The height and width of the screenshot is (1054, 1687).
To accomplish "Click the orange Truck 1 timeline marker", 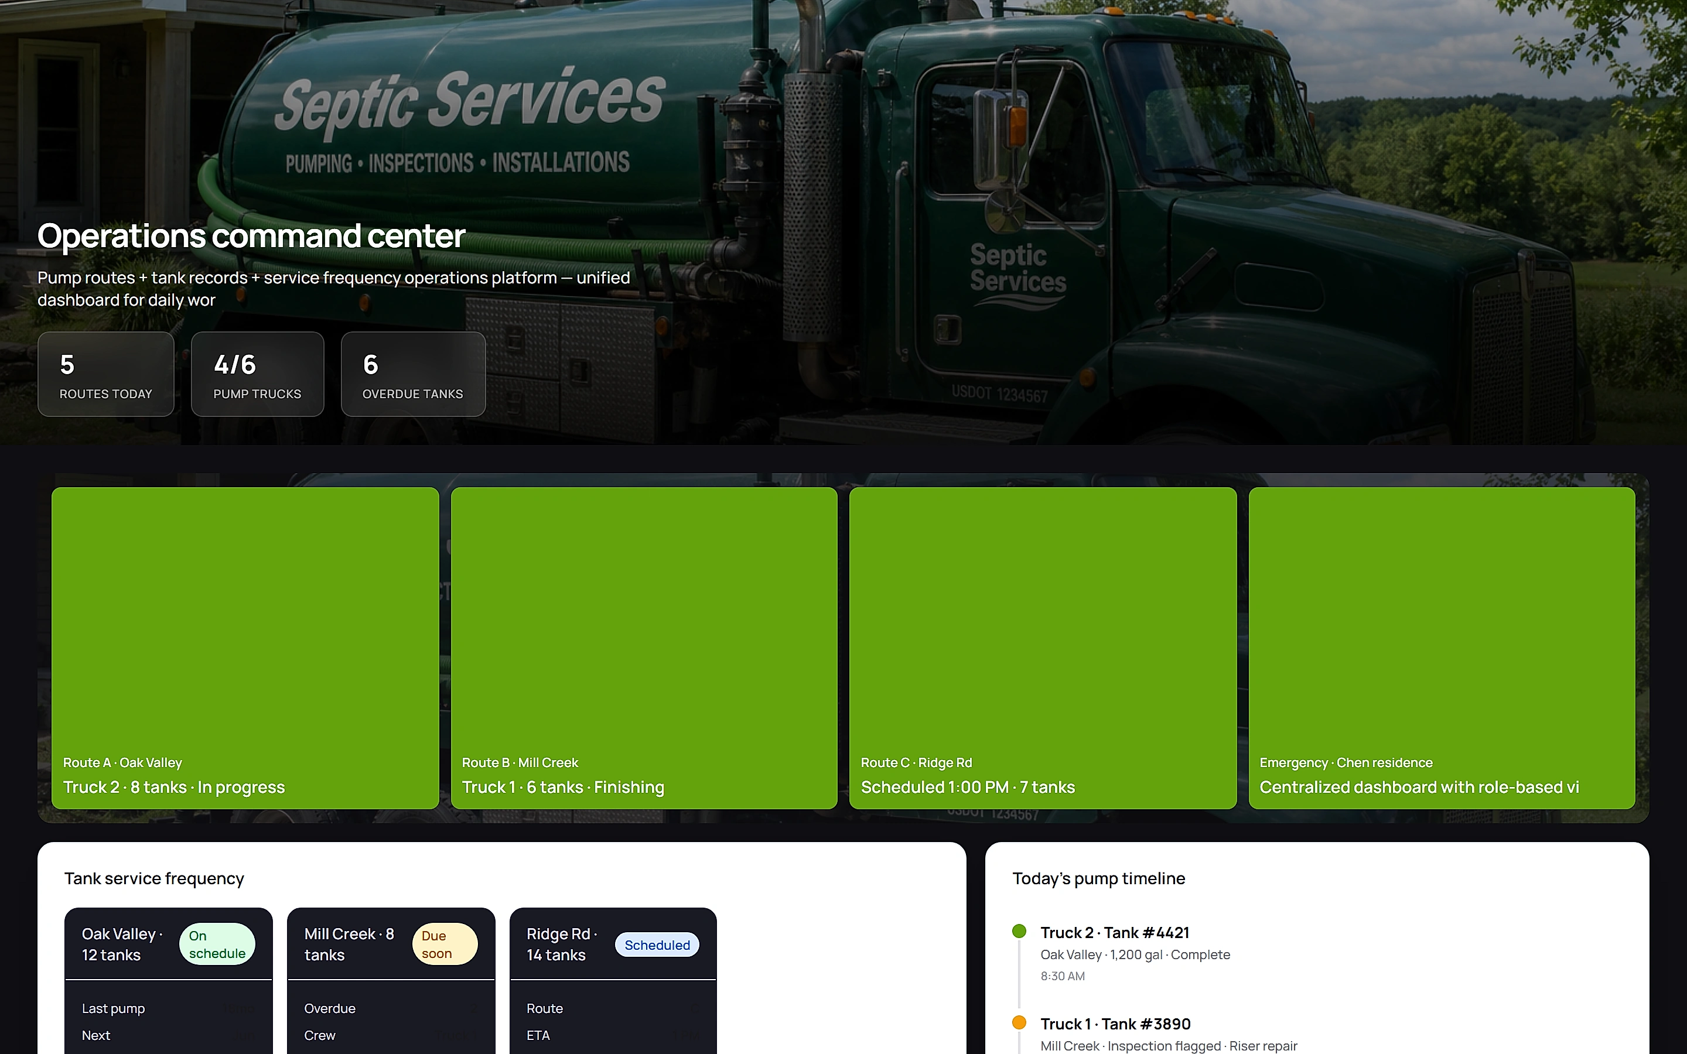I will (x=1019, y=1022).
